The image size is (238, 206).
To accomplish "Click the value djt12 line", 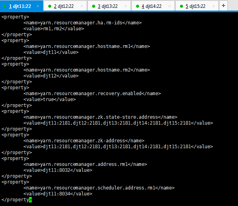I will 51,76.
